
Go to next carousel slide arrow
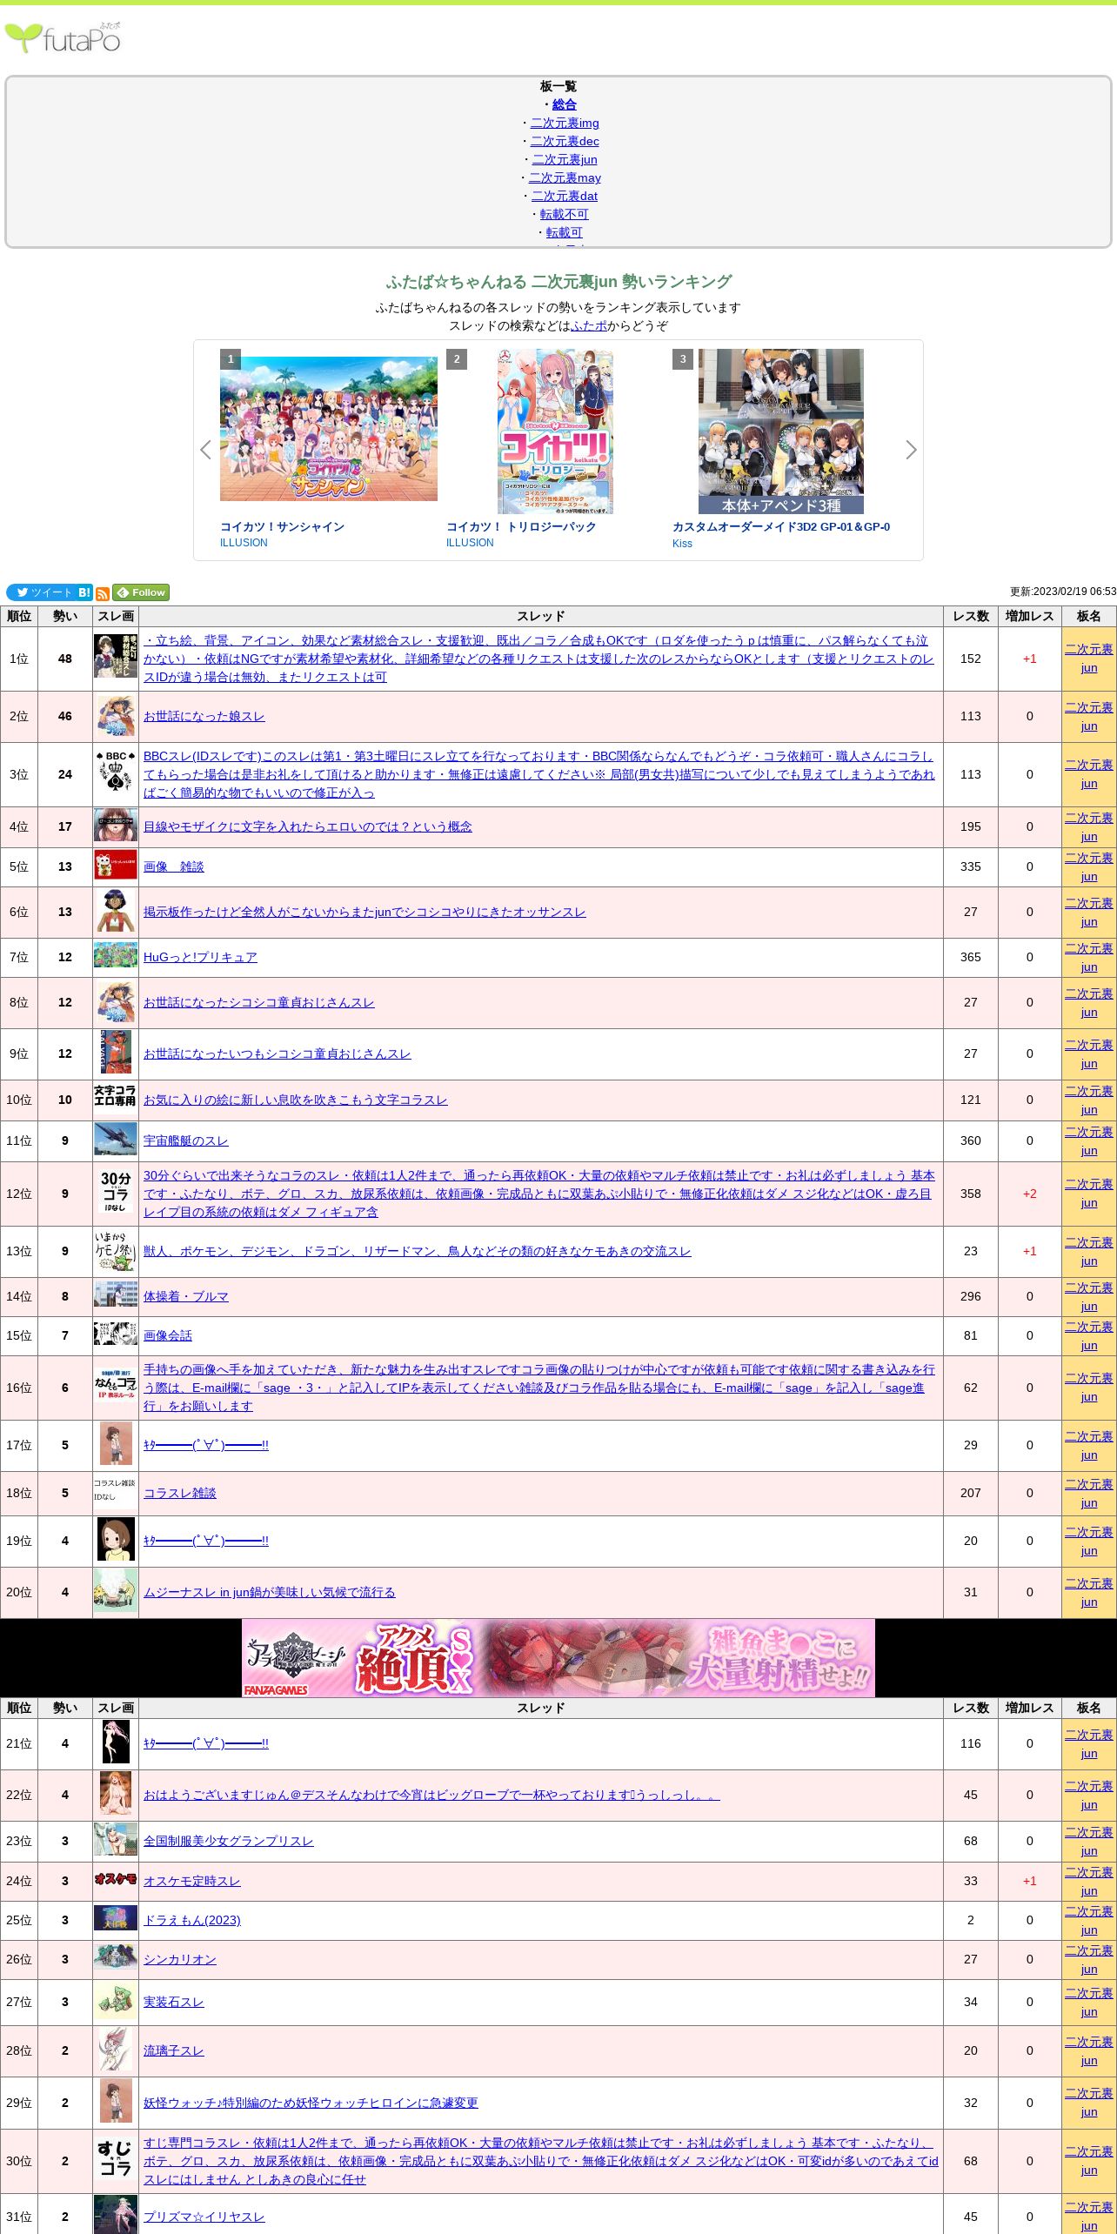pos(911,450)
